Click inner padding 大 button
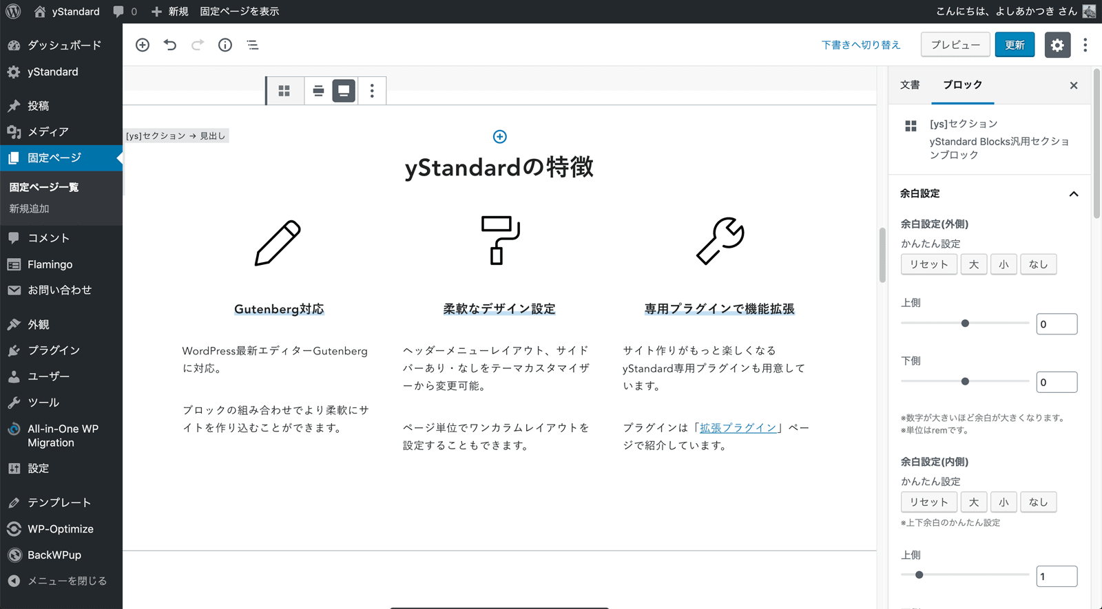The height and width of the screenshot is (609, 1102). tap(974, 502)
